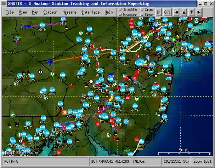Zoom out using the Out button
This screenshot has height=168, width=215.
point(167,12)
